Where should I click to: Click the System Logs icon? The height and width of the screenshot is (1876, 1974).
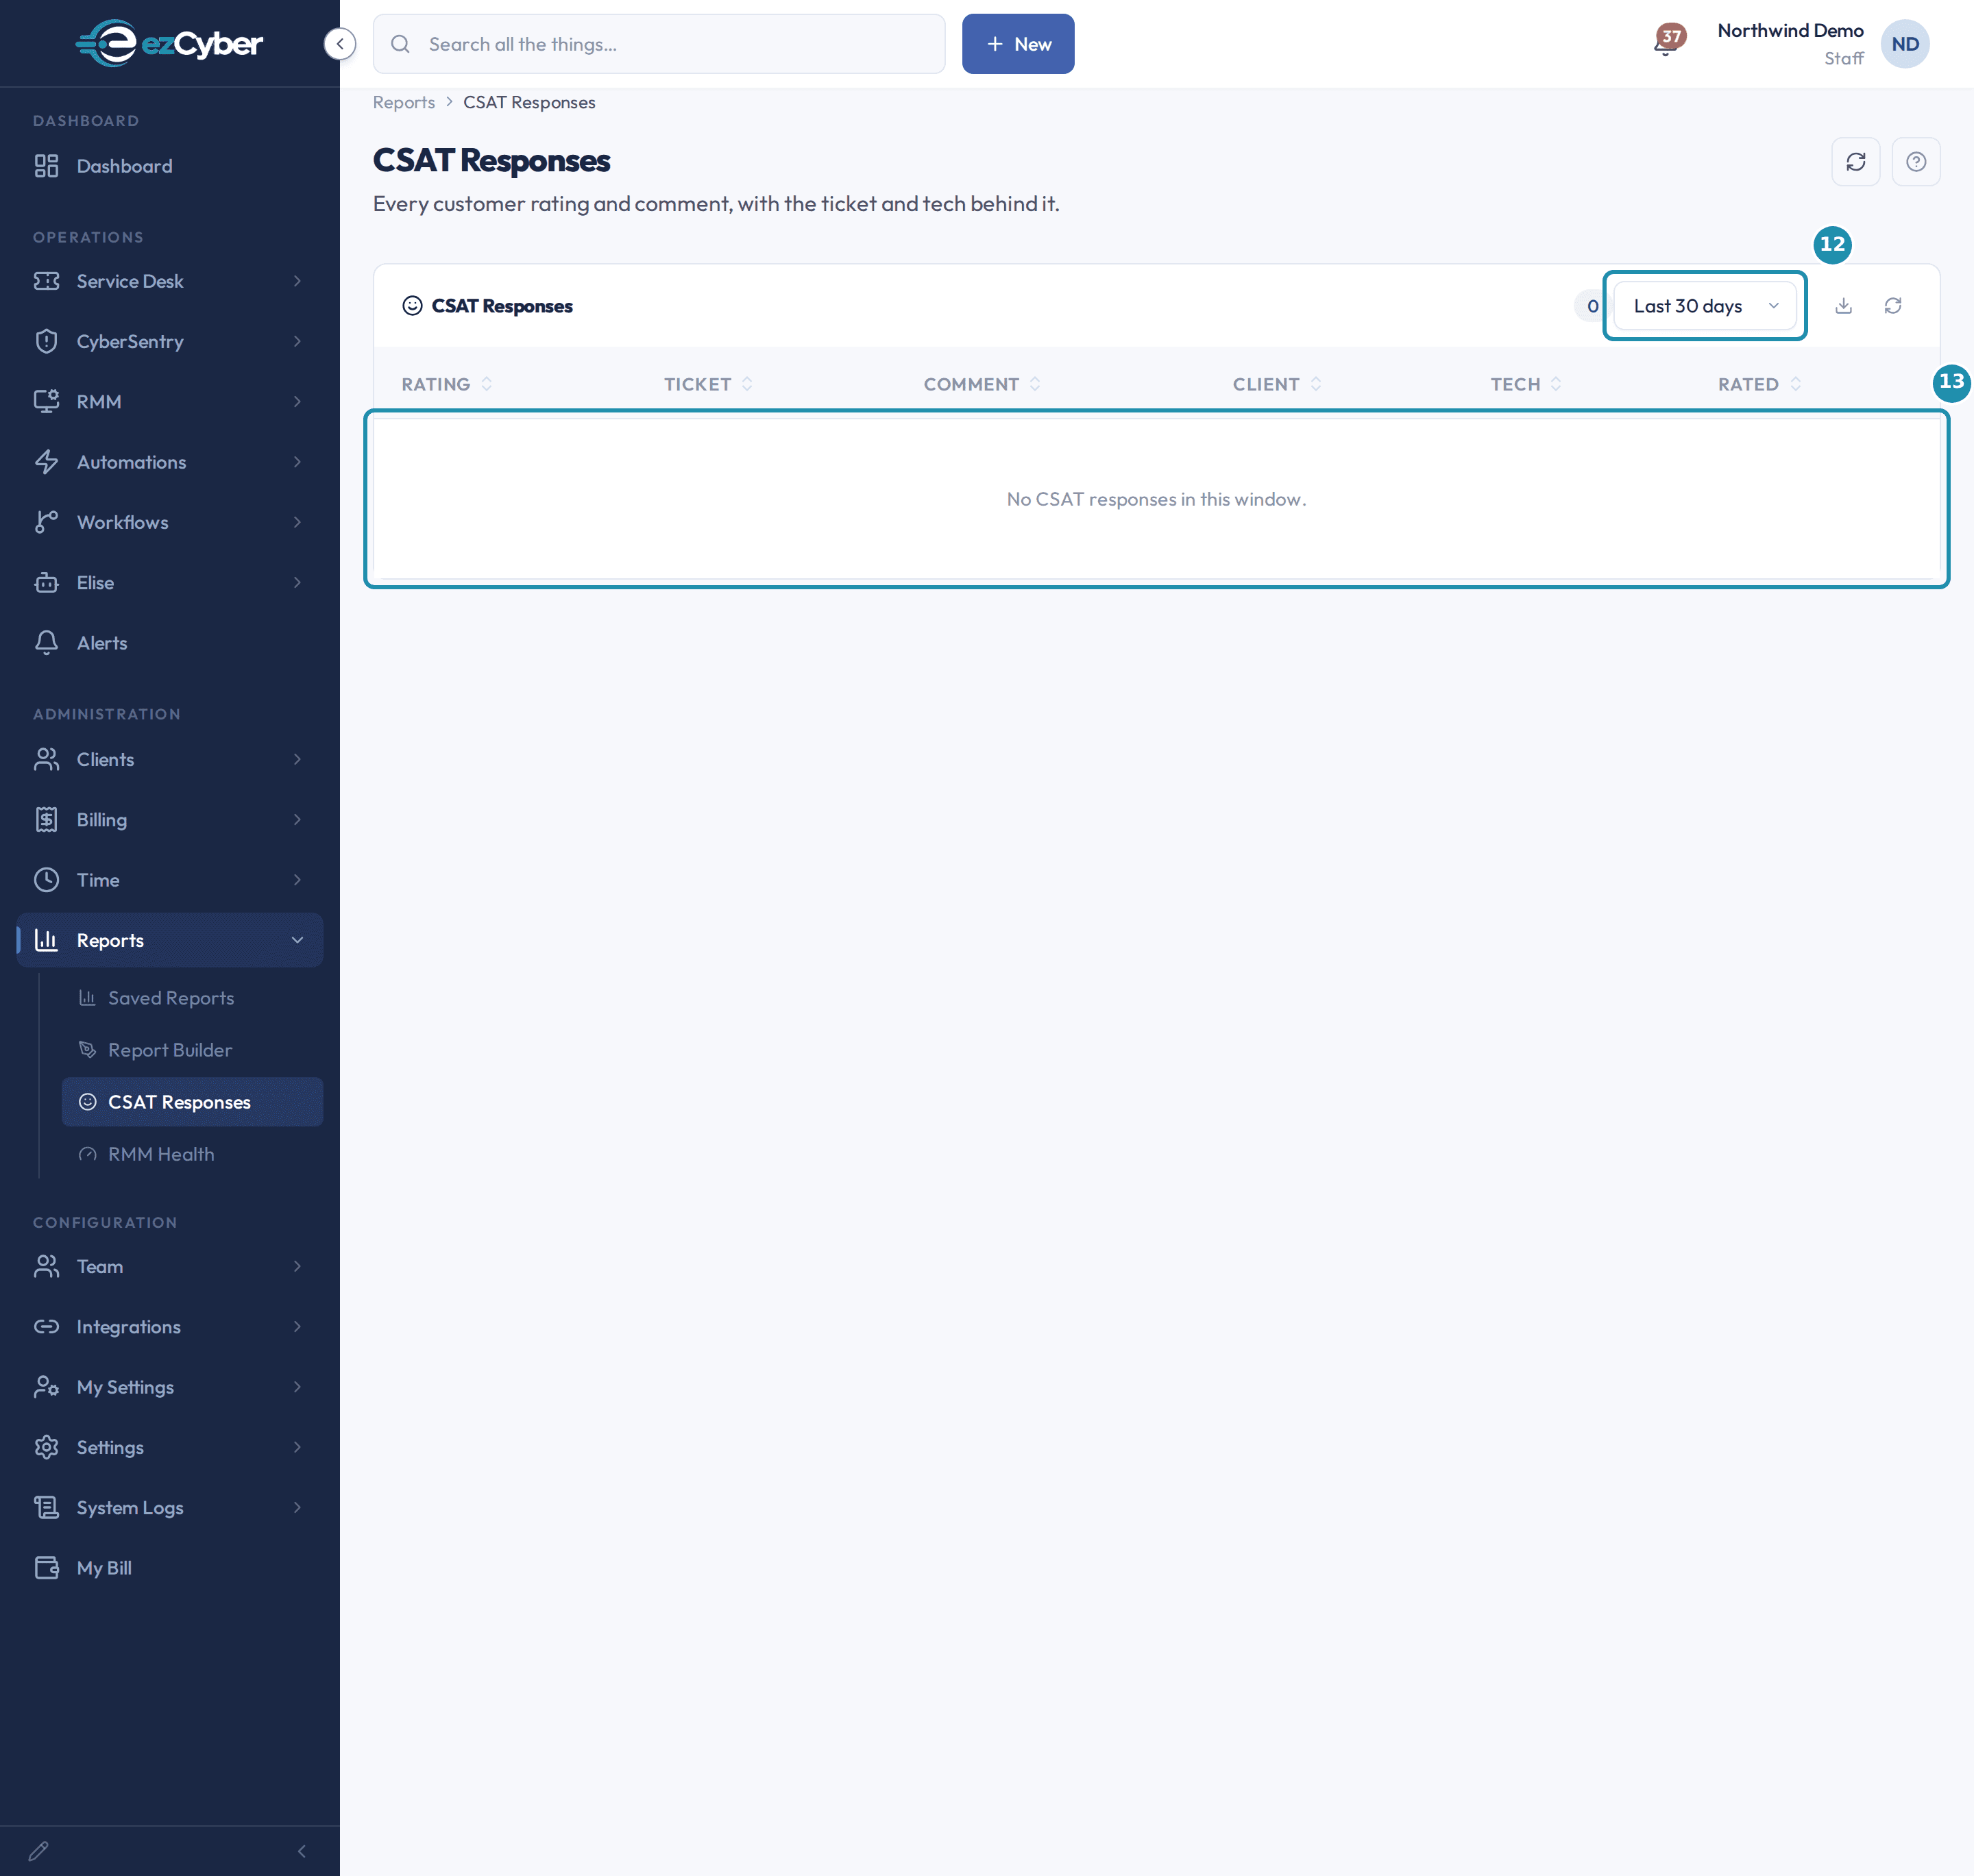[x=46, y=1507]
